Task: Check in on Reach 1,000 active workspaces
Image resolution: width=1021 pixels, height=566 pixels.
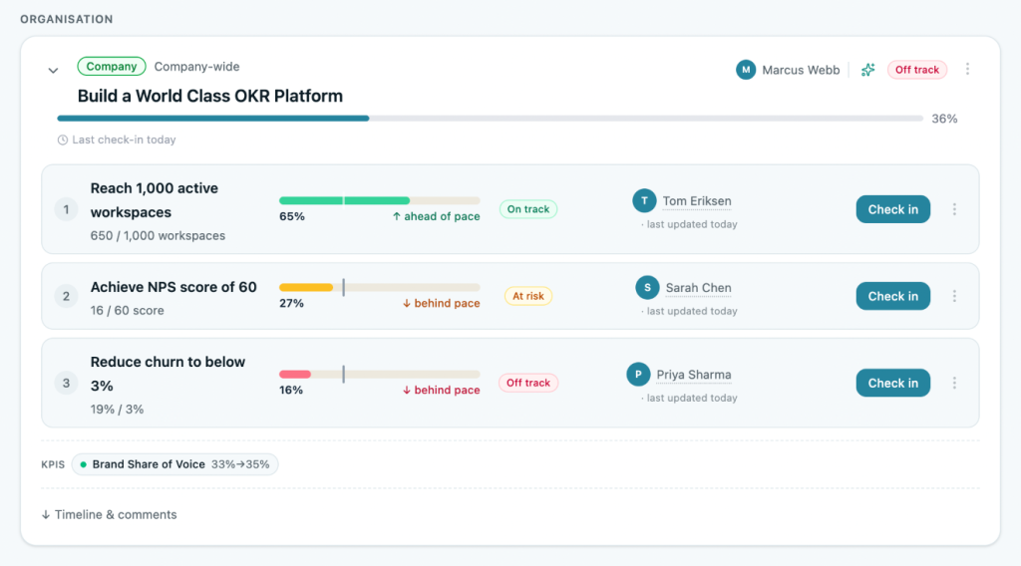Action: tap(892, 209)
